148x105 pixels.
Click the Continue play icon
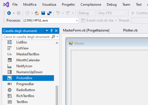pos(133,13)
